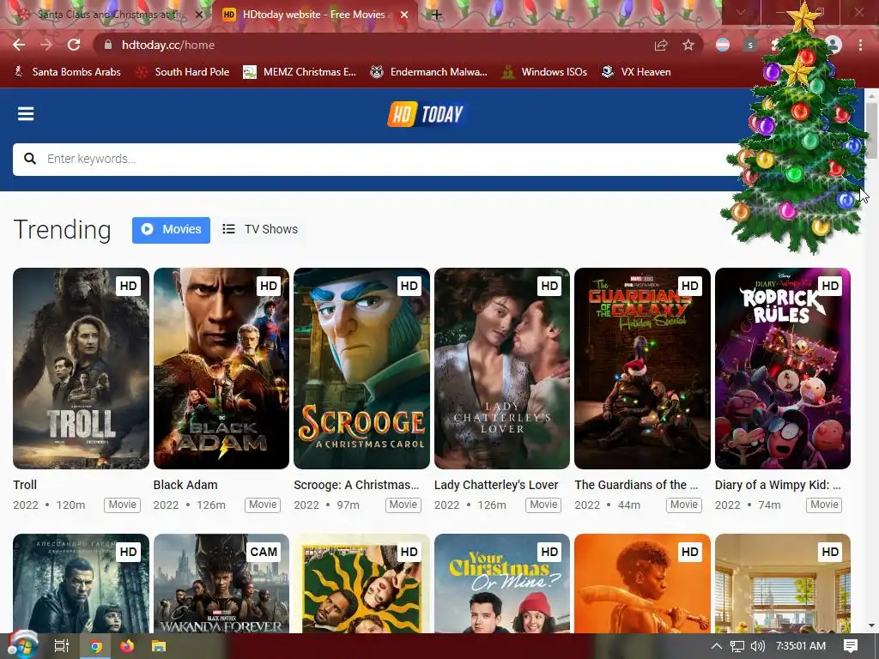Open the VX Heaven bookmark
Viewport: 879px width, 659px height.
tap(636, 72)
